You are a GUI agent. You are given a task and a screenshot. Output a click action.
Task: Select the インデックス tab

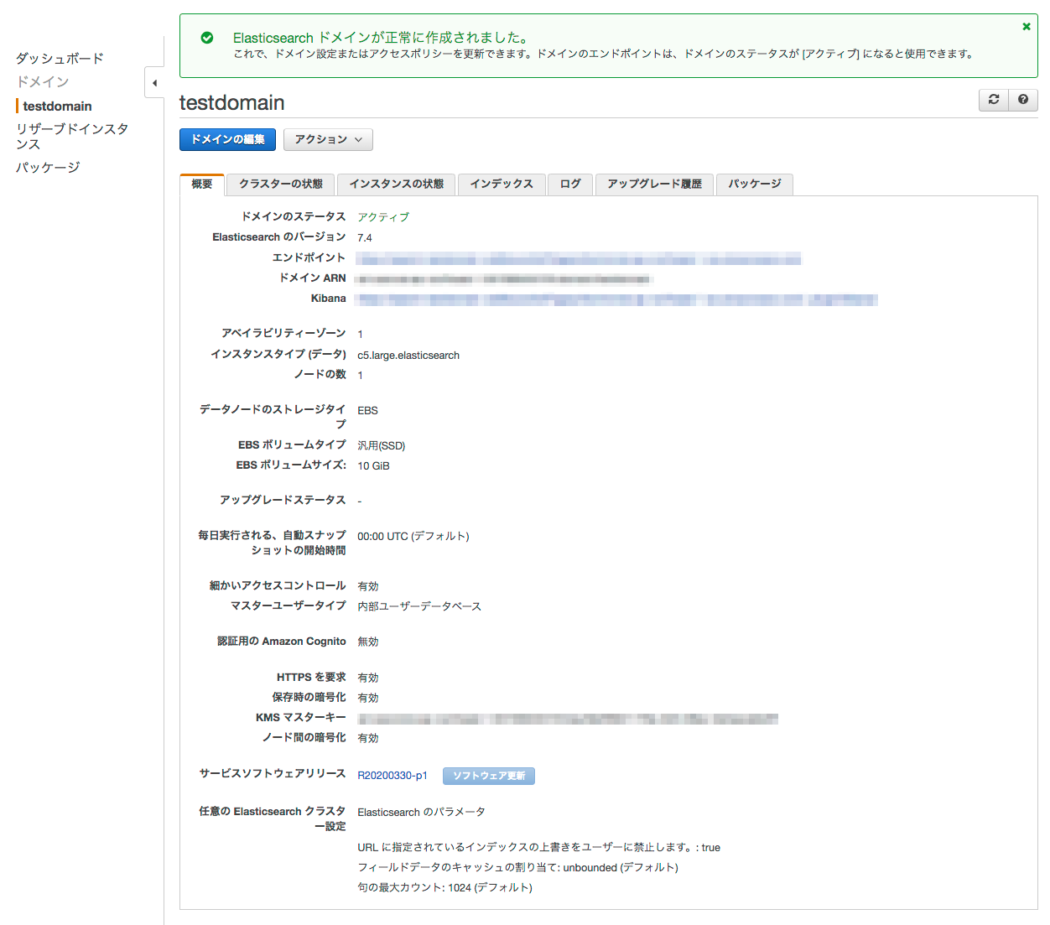tap(502, 184)
